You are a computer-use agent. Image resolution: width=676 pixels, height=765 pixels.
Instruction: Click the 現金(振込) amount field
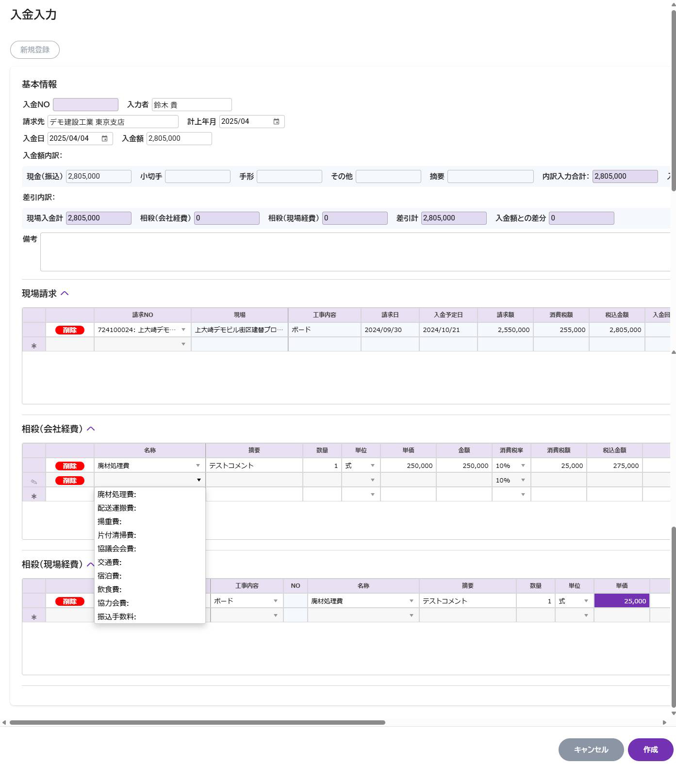point(99,176)
